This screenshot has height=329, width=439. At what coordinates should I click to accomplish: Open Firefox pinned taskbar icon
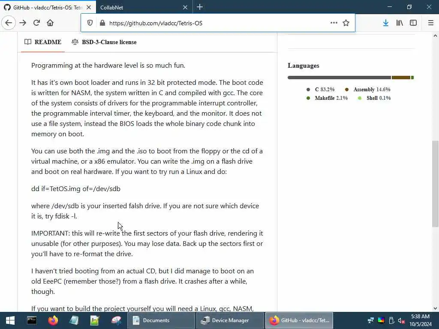(53, 320)
